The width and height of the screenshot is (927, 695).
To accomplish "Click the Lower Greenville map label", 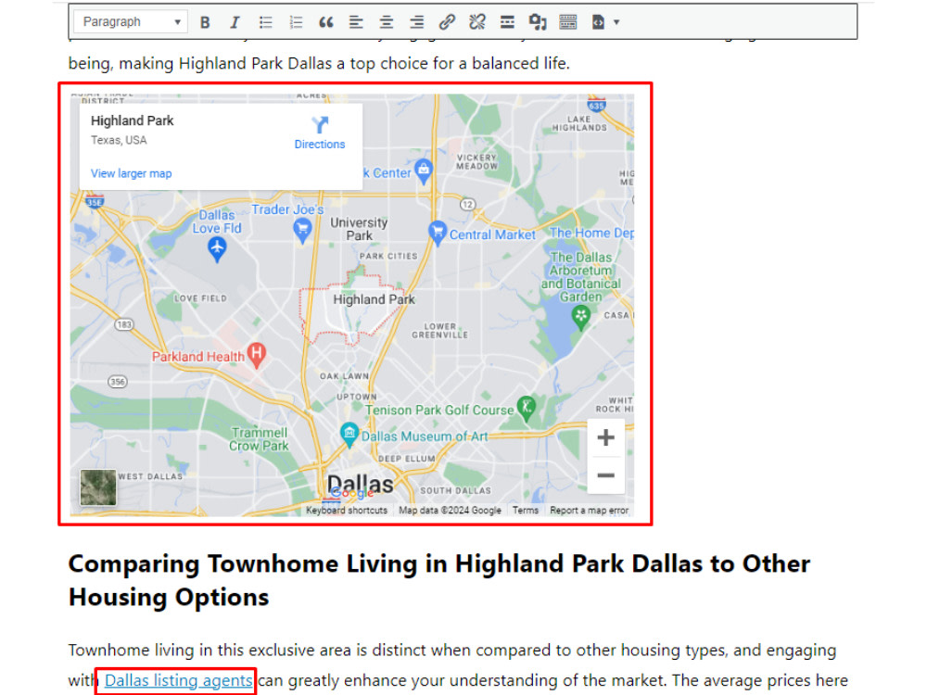I will click(439, 331).
